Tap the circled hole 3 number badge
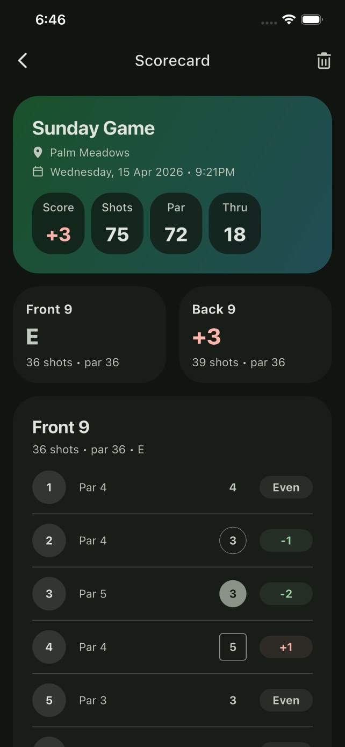 coord(49,594)
